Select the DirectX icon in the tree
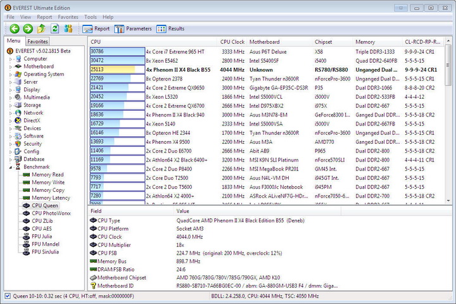 [x=18, y=120]
